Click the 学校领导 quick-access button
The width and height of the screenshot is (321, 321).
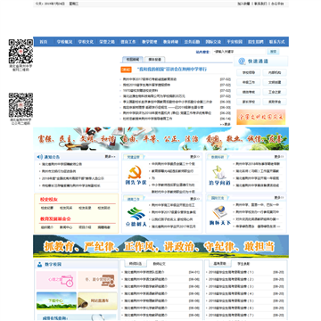click(248, 72)
